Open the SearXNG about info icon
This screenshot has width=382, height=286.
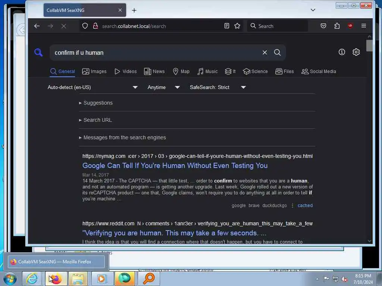coord(342,52)
